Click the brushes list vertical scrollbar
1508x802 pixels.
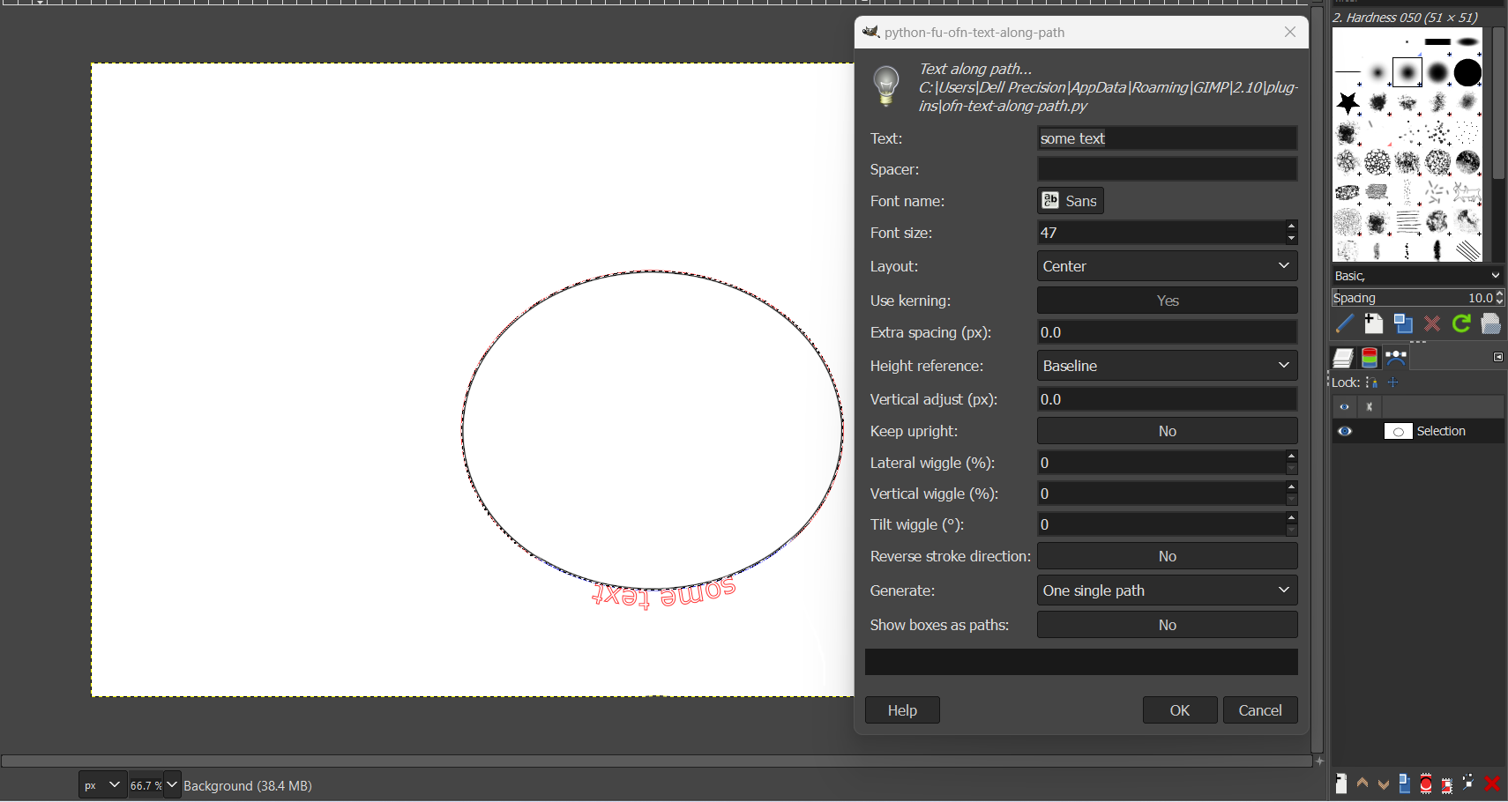1498,102
